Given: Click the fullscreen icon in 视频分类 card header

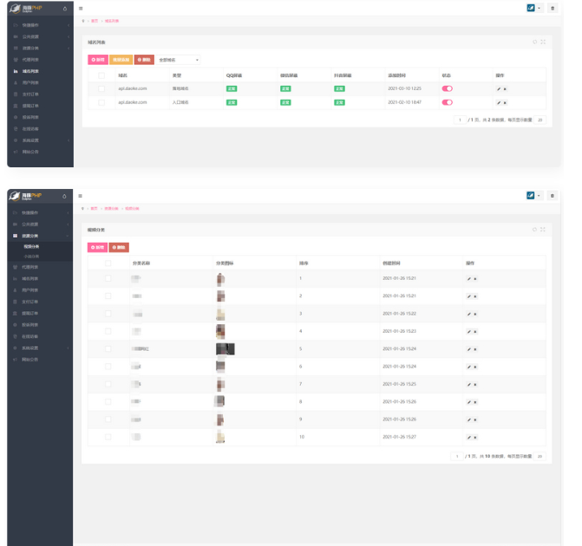Looking at the screenshot, I should pos(543,230).
